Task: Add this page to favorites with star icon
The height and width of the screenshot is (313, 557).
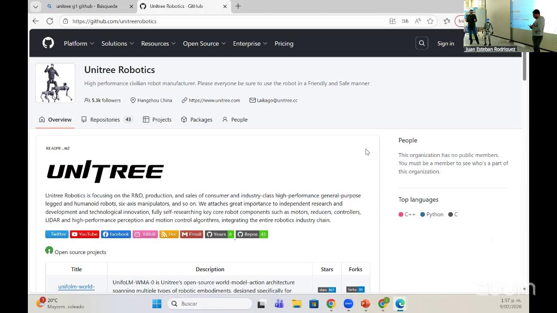Action: (430, 21)
